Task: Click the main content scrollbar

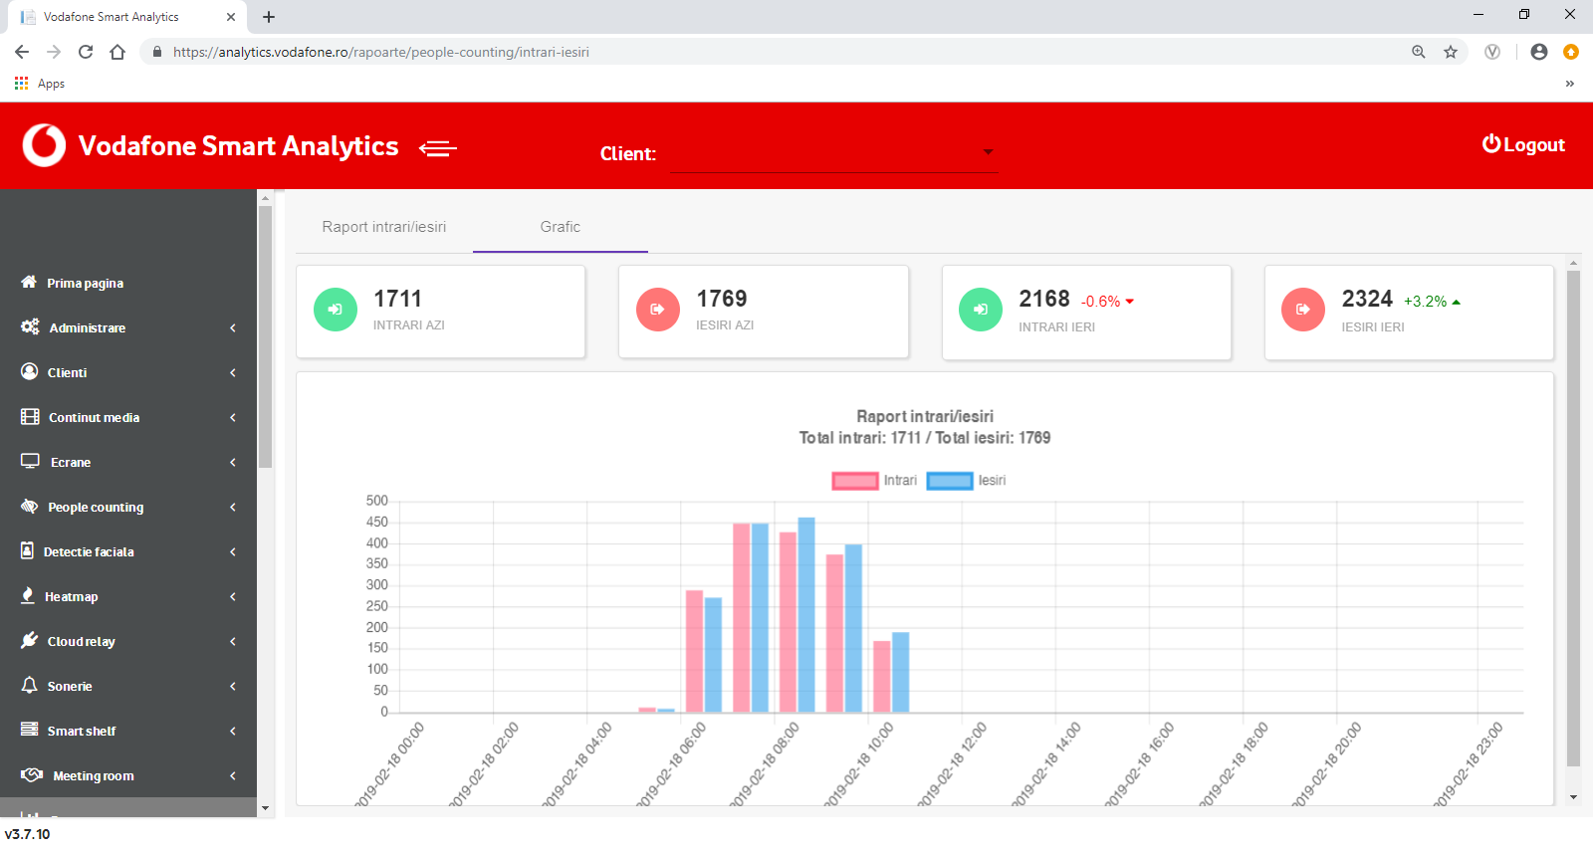Action: tap(1573, 518)
